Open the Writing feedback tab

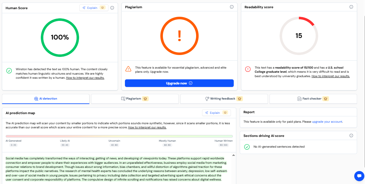click(224, 99)
